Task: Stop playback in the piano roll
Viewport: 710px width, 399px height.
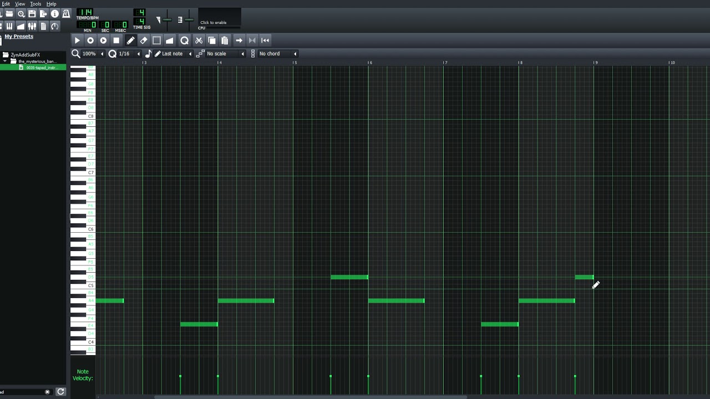Action: [x=116, y=40]
